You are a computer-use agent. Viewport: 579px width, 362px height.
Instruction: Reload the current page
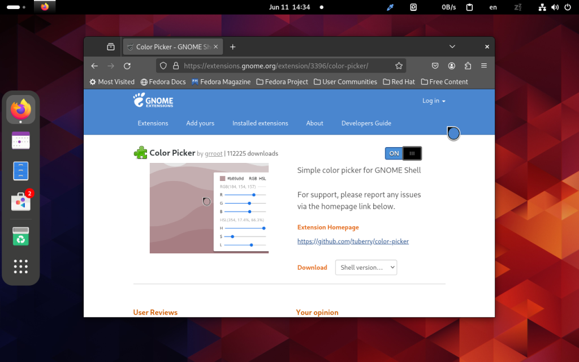(x=127, y=66)
